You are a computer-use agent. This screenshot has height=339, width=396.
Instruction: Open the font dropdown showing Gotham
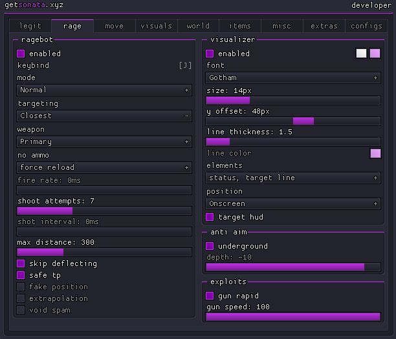[293, 77]
